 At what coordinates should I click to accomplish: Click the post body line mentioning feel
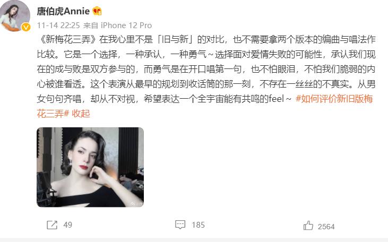pyautogui.click(x=164, y=99)
